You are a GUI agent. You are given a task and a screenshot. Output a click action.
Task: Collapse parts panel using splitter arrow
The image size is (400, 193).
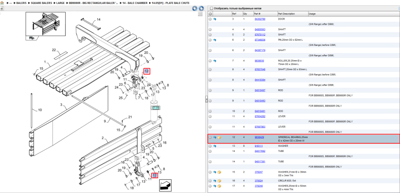(x=207, y=100)
